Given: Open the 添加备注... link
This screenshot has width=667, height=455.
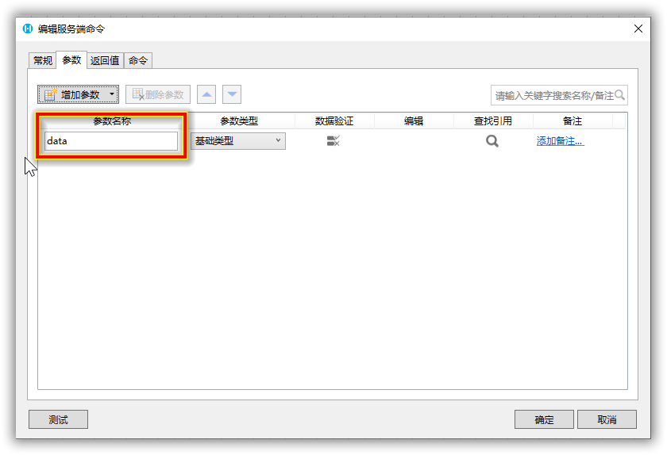Looking at the screenshot, I should [x=561, y=141].
